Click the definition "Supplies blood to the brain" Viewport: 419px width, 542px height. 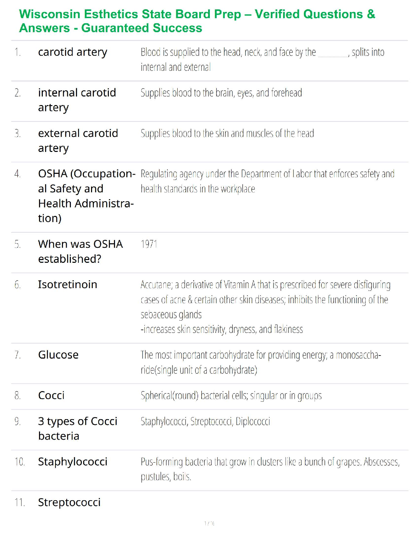click(x=221, y=93)
